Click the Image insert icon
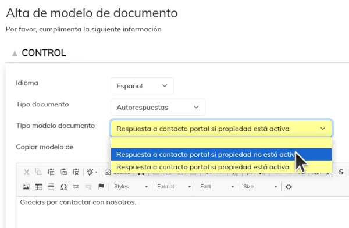 [26, 187]
